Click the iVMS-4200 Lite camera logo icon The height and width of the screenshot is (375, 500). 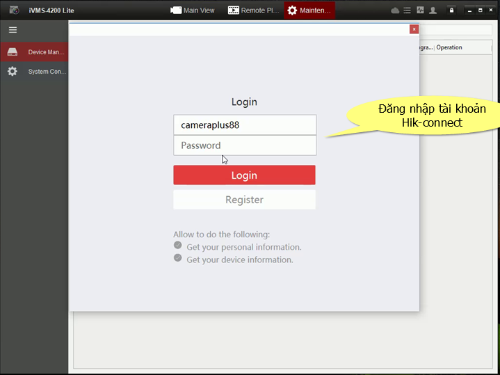pos(14,10)
